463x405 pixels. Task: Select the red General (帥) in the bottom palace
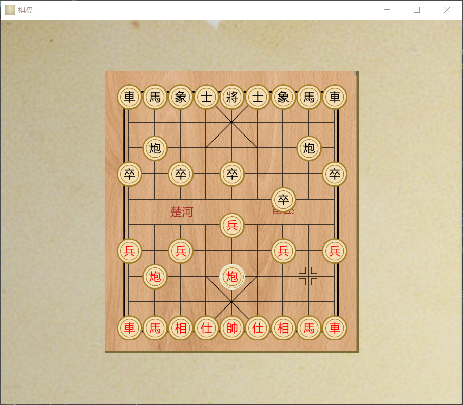point(232,329)
